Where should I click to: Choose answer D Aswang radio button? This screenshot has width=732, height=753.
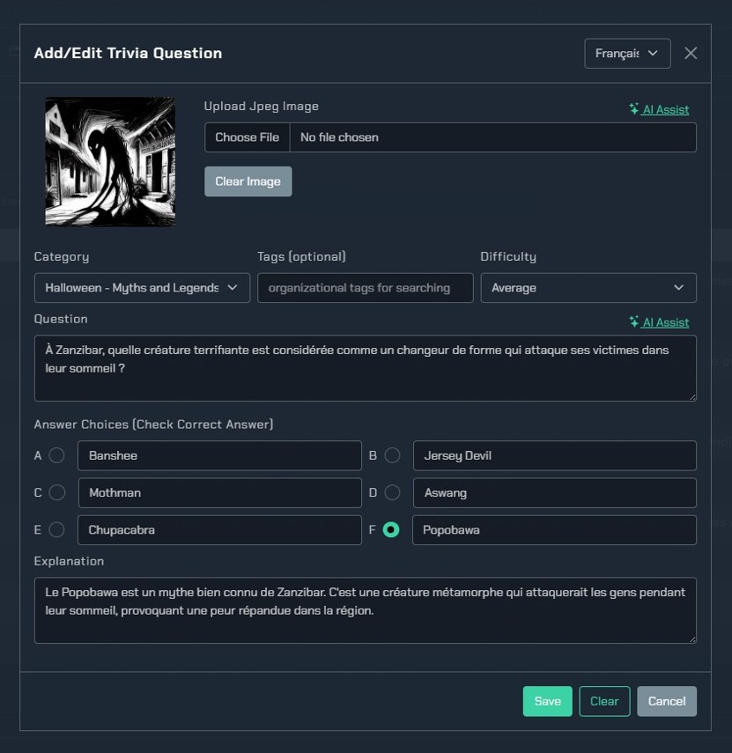coord(392,492)
